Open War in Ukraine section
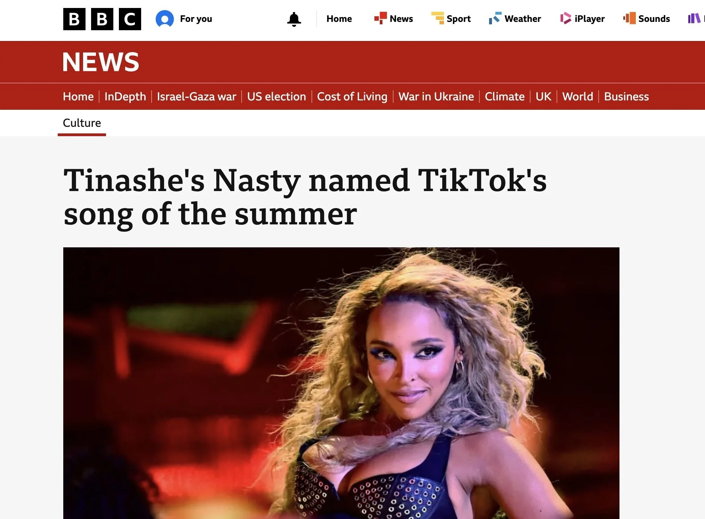Screen dimensions: 705x519 coord(436,96)
